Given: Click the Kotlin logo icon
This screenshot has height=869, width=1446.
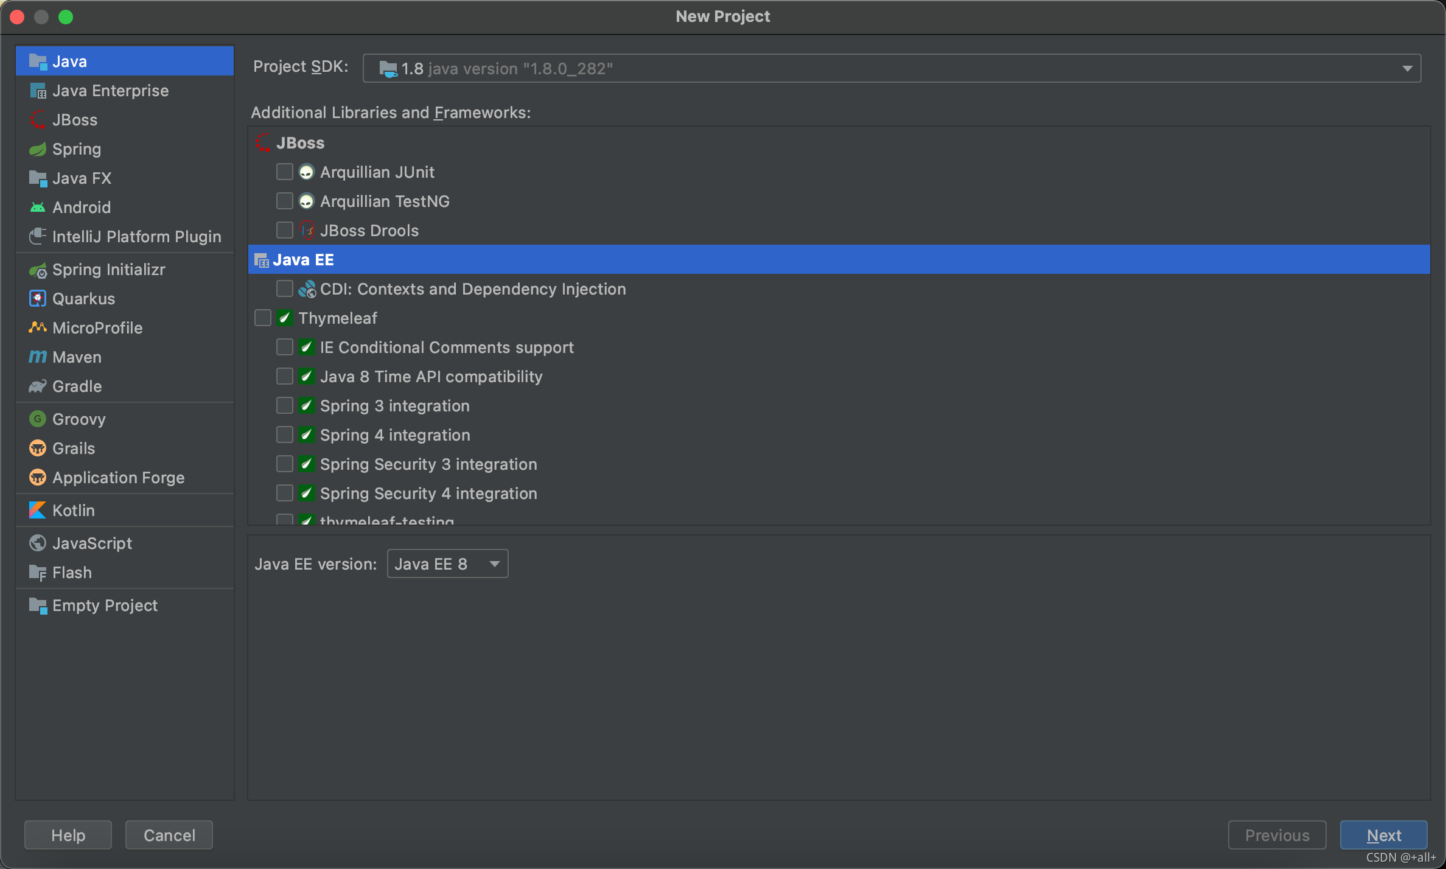Looking at the screenshot, I should point(38,511).
